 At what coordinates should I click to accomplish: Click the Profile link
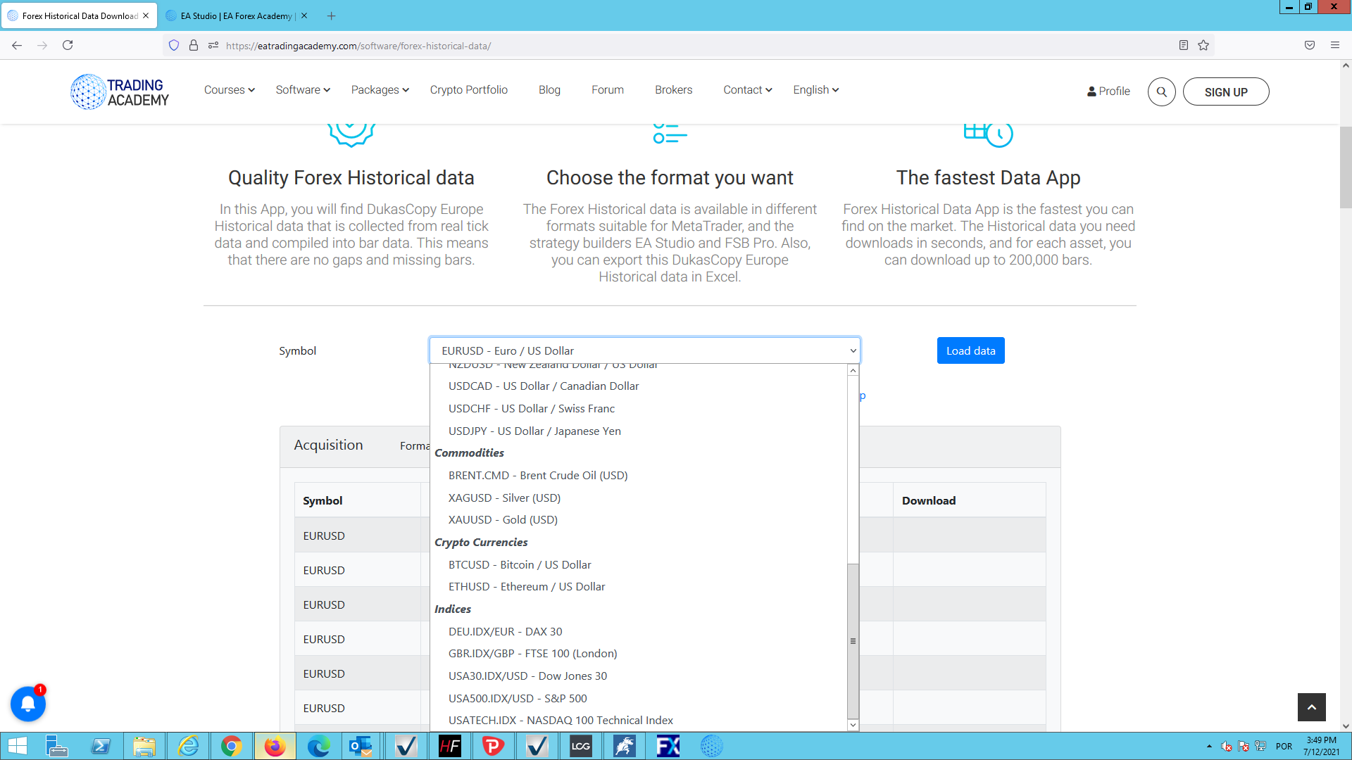click(1108, 91)
